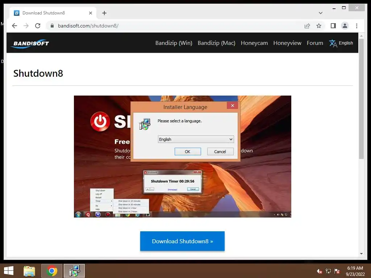The image size is (371, 278).
Task: Share this page icon in address bar
Action: tap(307, 26)
